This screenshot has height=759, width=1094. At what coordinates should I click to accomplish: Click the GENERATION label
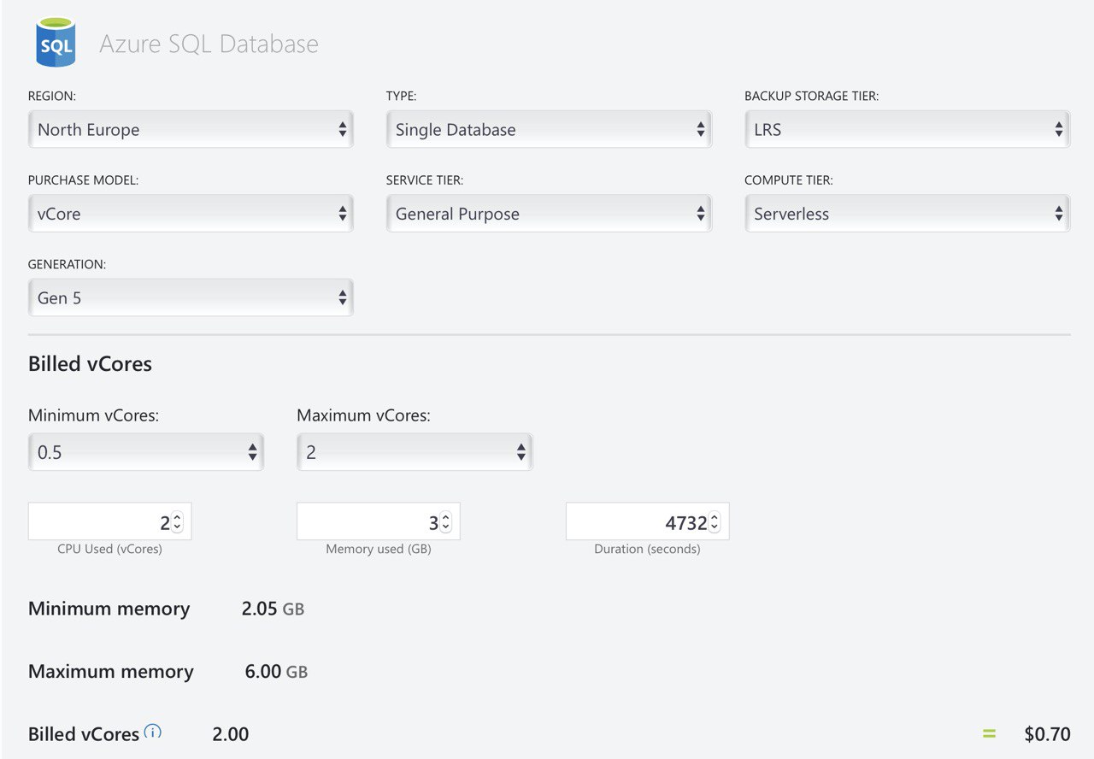click(67, 265)
